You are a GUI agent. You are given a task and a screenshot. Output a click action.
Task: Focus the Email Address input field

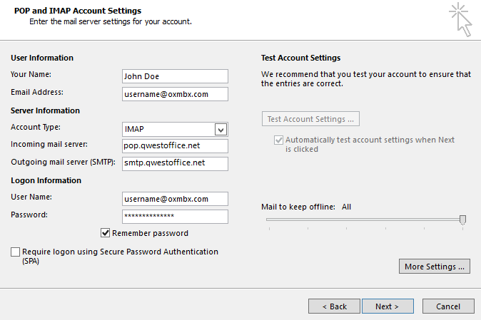point(175,94)
